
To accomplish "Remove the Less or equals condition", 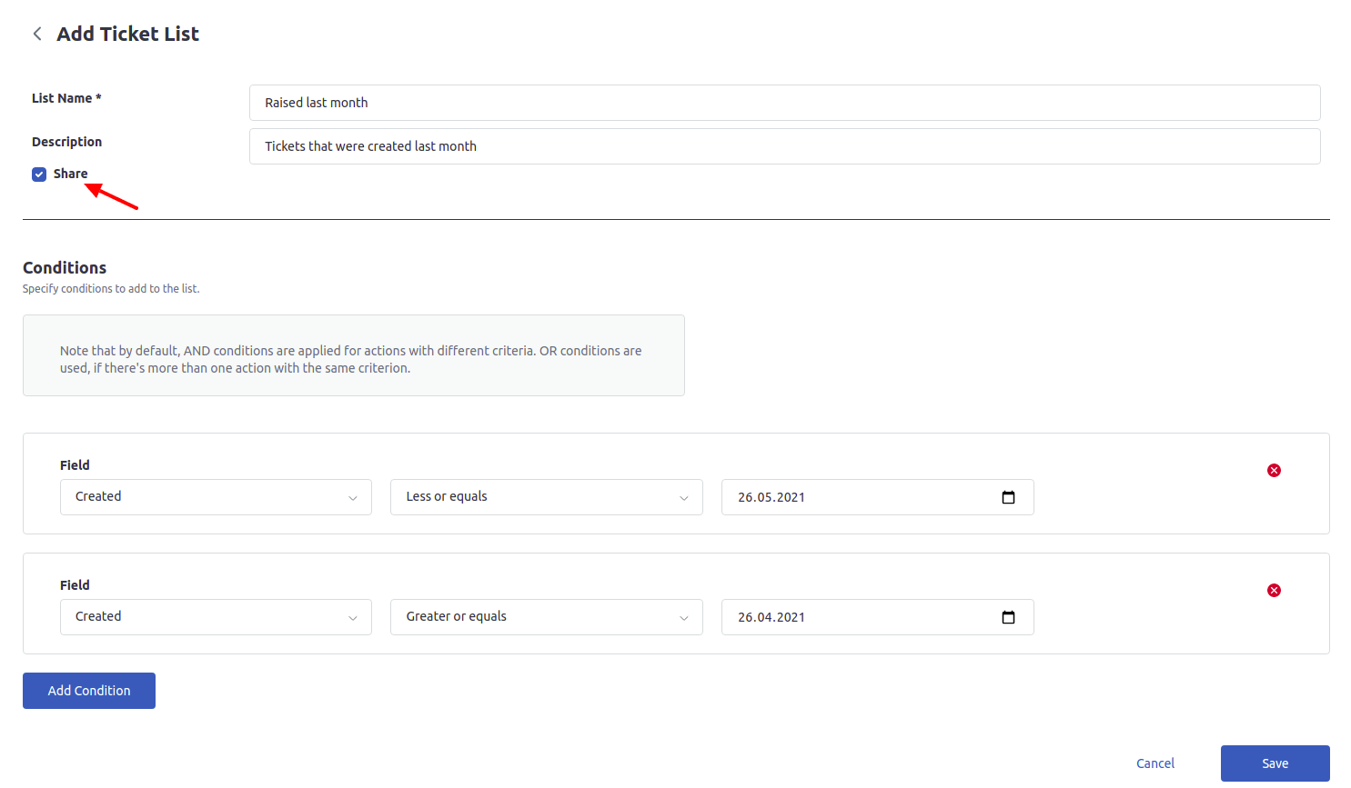I will (x=1274, y=470).
